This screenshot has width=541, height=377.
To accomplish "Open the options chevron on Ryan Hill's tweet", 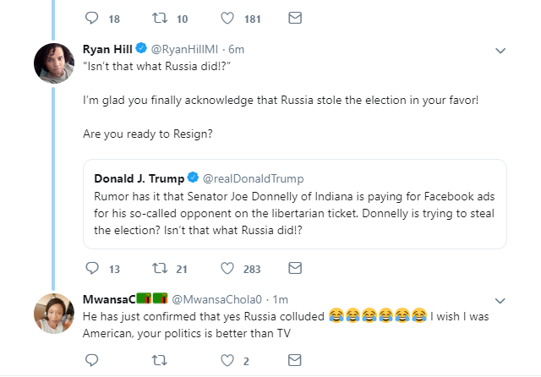I will tap(500, 51).
